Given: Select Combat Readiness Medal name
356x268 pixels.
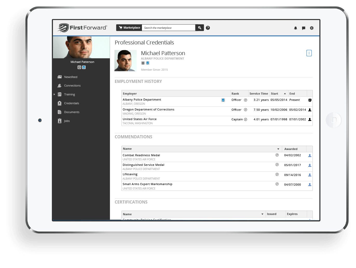Looking at the screenshot, I should [x=141, y=155].
